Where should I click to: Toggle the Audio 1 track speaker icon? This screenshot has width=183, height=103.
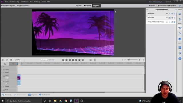pos(4,81)
